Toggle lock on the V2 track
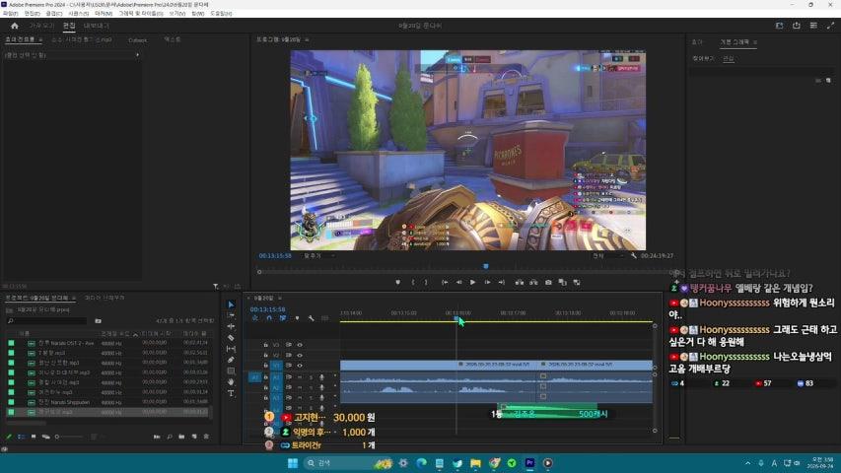The height and width of the screenshot is (473, 841). click(x=265, y=355)
